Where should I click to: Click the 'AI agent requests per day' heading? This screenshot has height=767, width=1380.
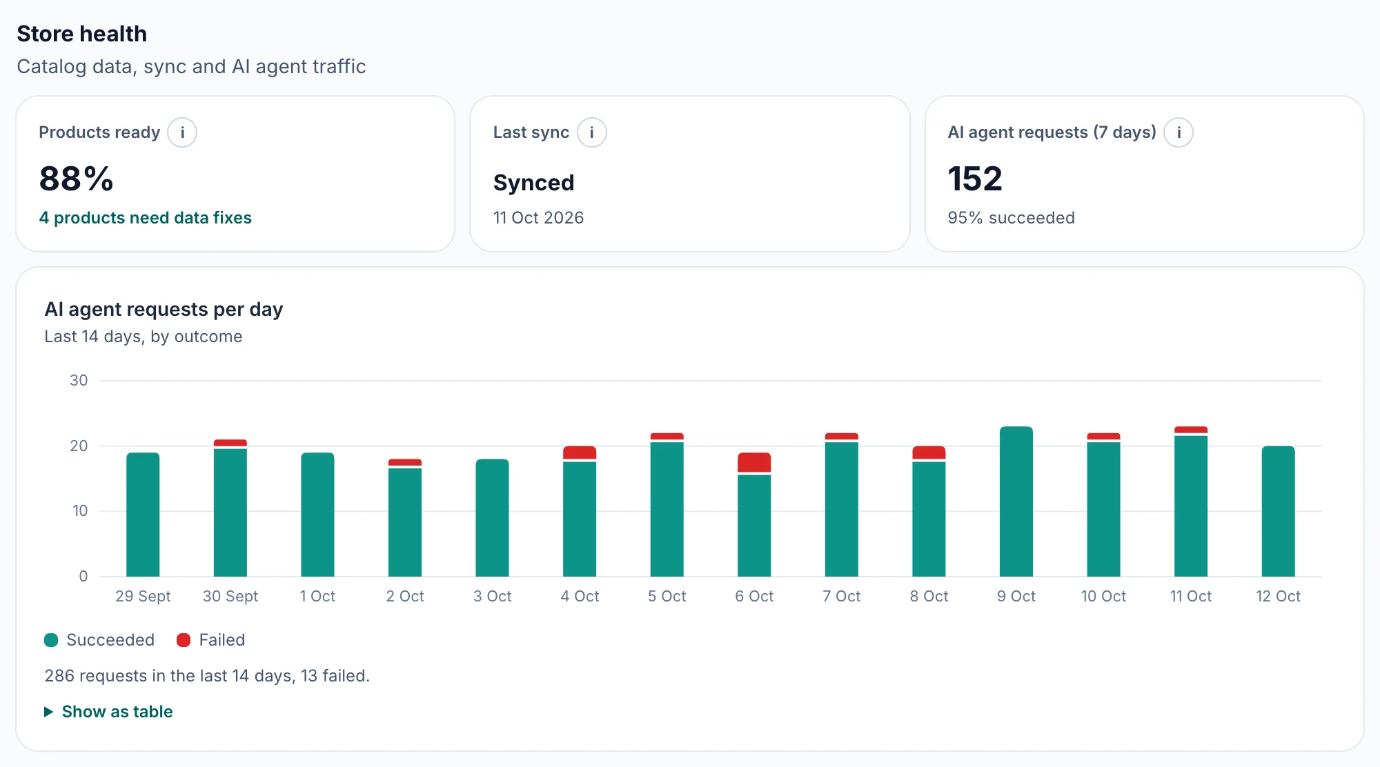tap(164, 309)
